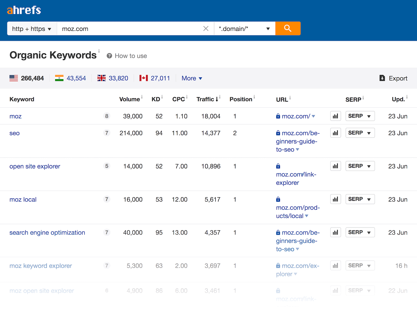Sort by CPC column header

(179, 99)
